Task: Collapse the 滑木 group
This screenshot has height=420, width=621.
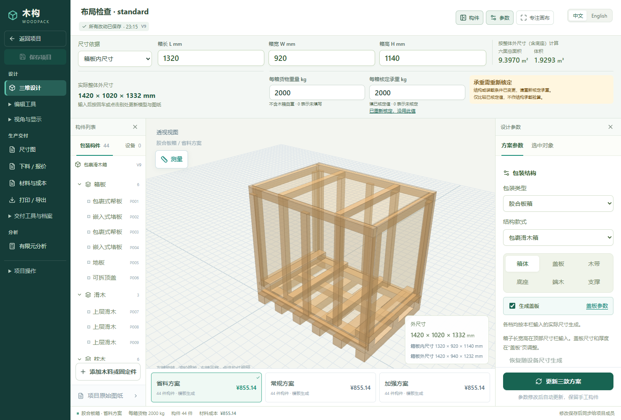Action: pos(79,295)
